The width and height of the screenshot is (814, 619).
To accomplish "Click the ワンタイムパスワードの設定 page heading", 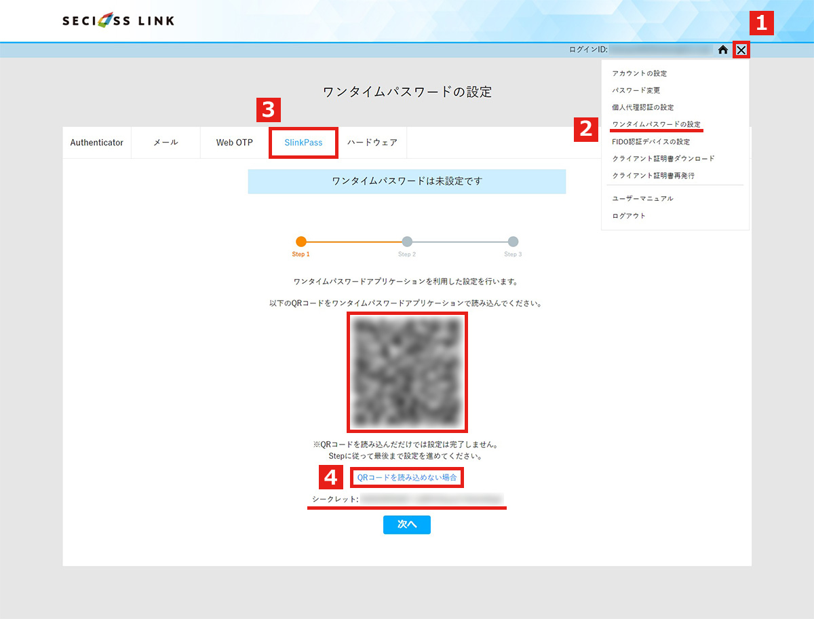I will point(407,92).
